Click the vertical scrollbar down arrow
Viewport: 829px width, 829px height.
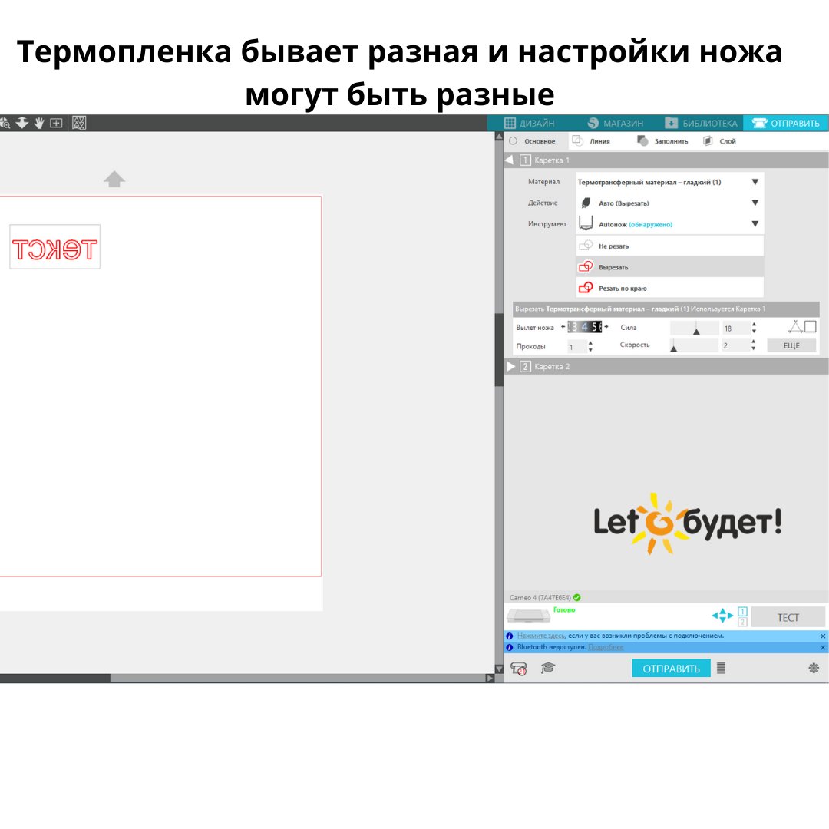[499, 669]
